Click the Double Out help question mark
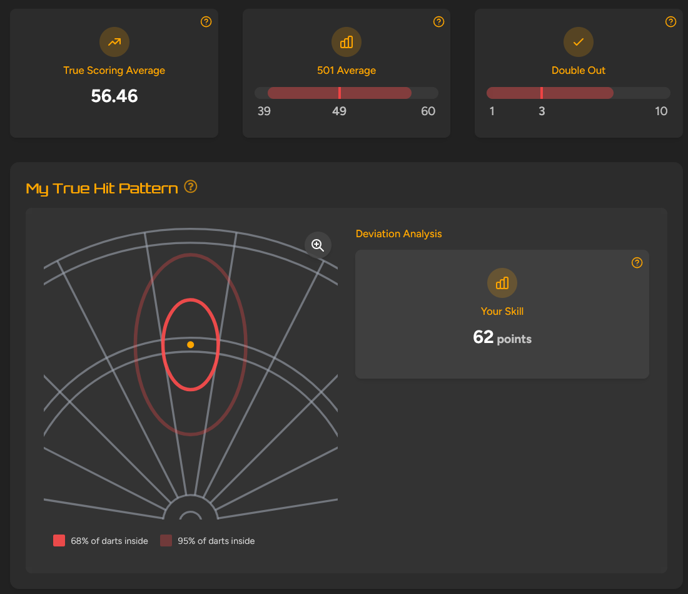 pos(670,22)
